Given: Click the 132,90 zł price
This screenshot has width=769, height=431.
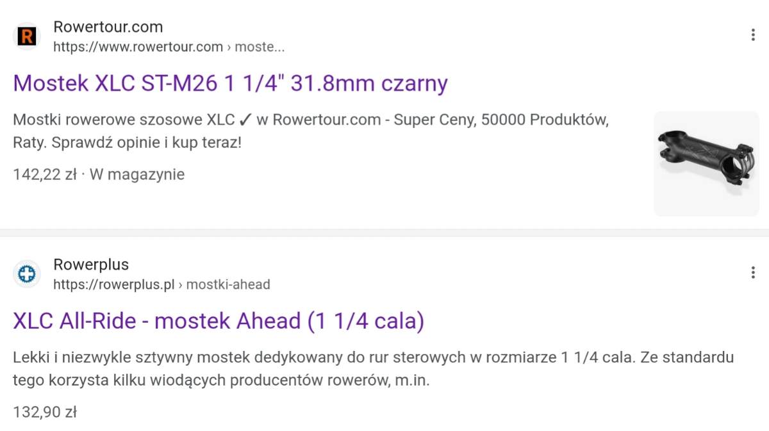Looking at the screenshot, I should pos(45,412).
